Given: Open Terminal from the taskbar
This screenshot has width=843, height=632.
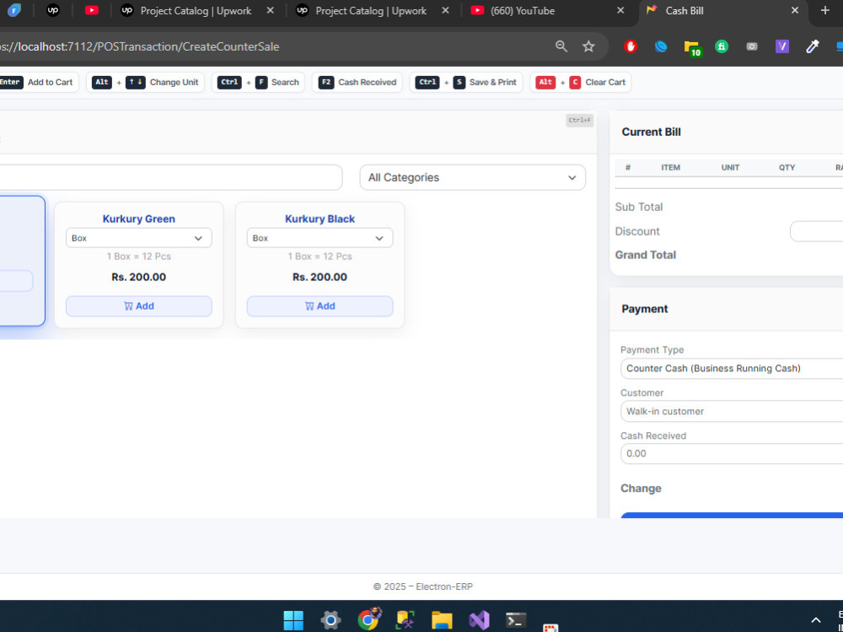Looking at the screenshot, I should (x=516, y=620).
